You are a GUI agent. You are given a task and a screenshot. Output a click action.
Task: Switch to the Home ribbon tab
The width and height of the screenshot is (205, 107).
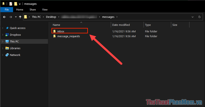(20, 10)
